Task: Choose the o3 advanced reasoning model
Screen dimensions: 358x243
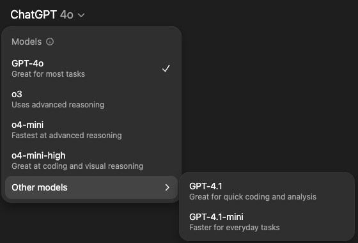Action: [91, 99]
